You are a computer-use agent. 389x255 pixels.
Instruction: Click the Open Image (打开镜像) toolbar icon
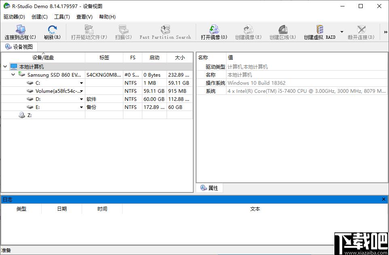click(214, 29)
